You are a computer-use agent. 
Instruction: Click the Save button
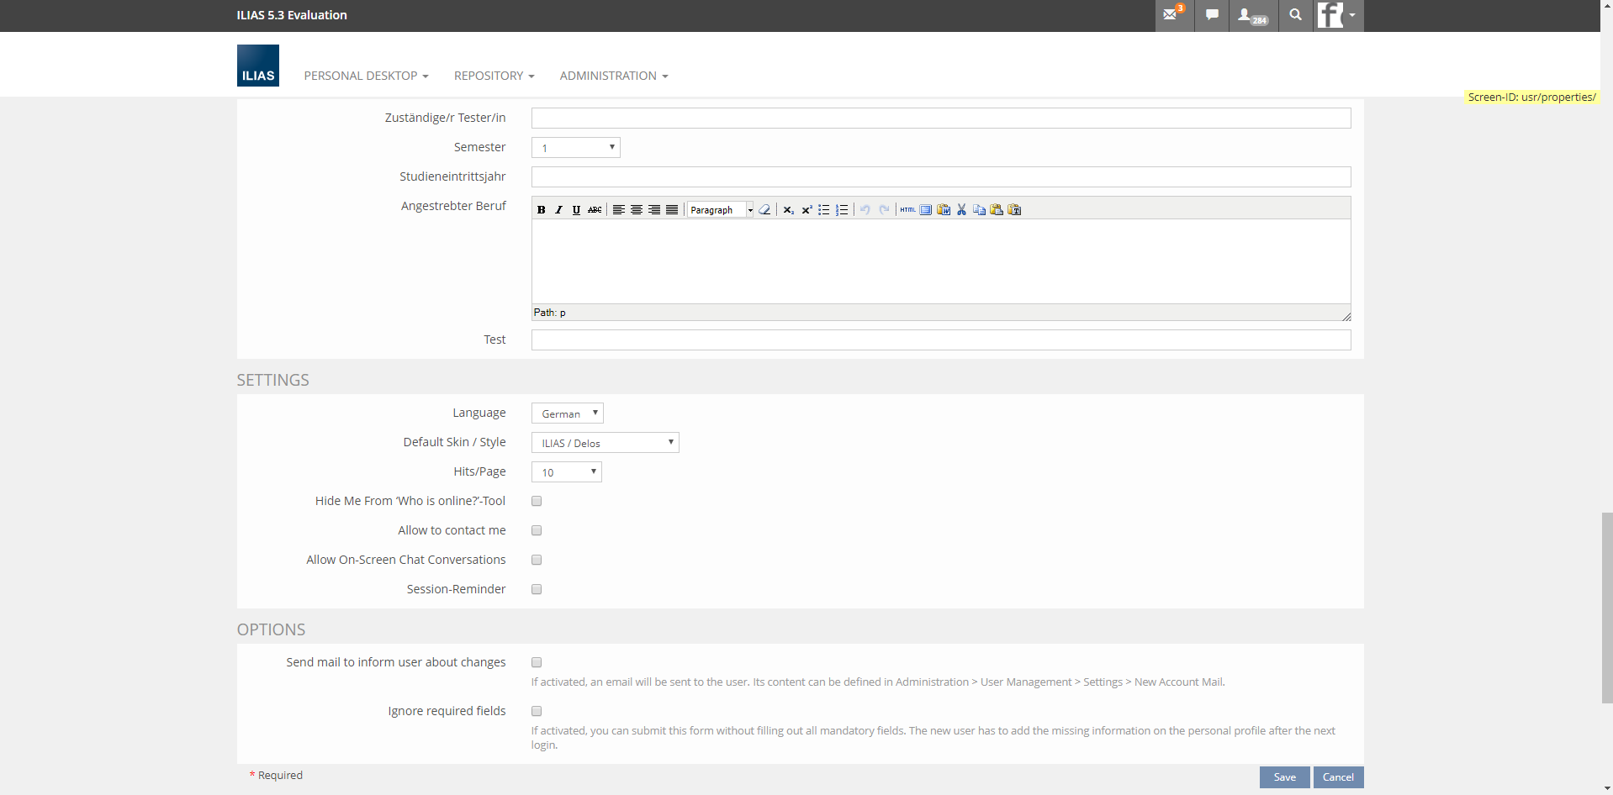(x=1284, y=777)
